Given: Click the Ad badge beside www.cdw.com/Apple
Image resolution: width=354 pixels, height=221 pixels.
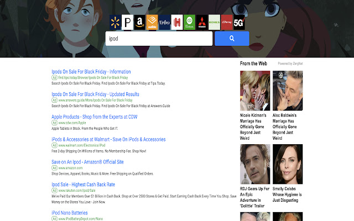Looking at the screenshot, I should (54, 123).
